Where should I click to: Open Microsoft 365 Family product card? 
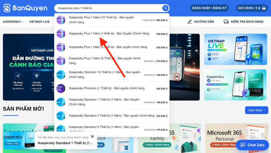170,138
